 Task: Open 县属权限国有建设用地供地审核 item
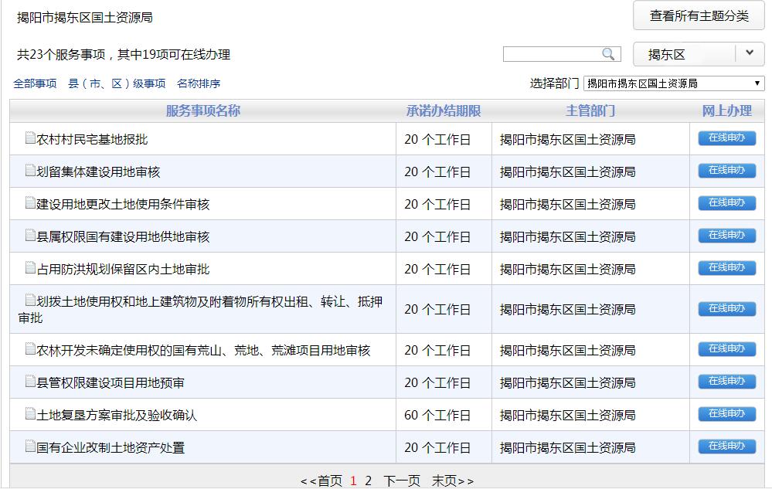pos(123,237)
